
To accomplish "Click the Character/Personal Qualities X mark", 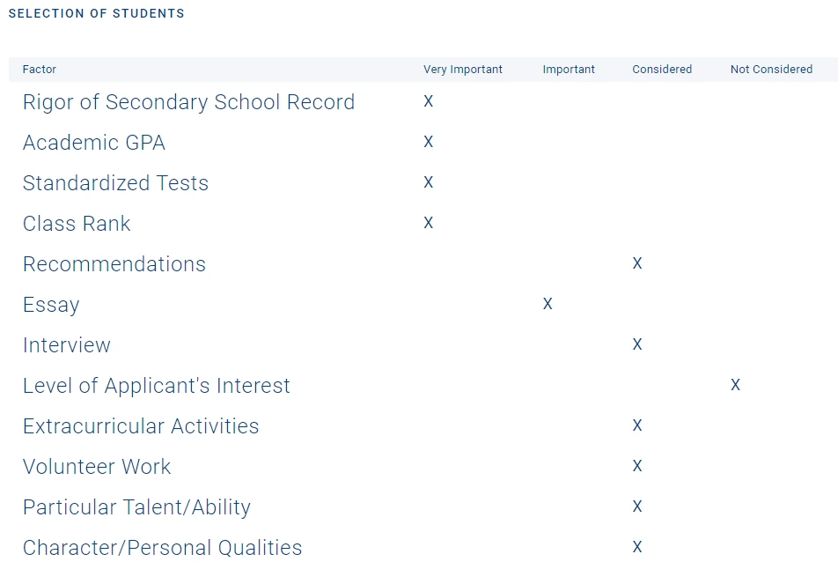I will (x=637, y=547).
